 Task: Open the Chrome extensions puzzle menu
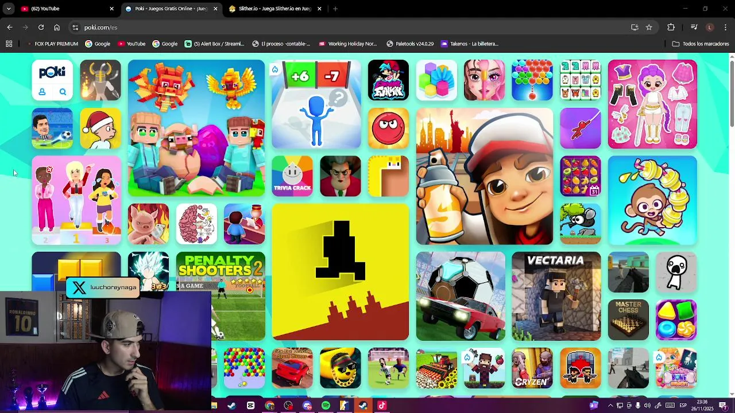coord(671,27)
